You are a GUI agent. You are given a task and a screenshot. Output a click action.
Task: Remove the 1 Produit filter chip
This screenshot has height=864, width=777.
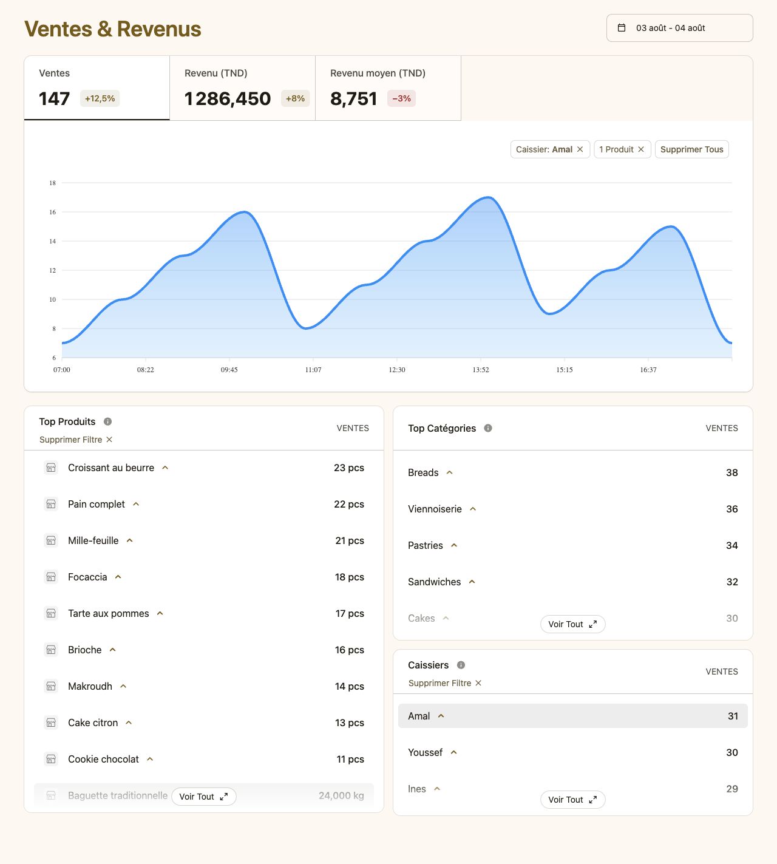[x=641, y=149]
